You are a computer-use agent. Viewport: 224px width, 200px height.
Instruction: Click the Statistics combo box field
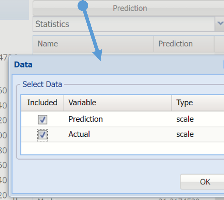click(124, 24)
